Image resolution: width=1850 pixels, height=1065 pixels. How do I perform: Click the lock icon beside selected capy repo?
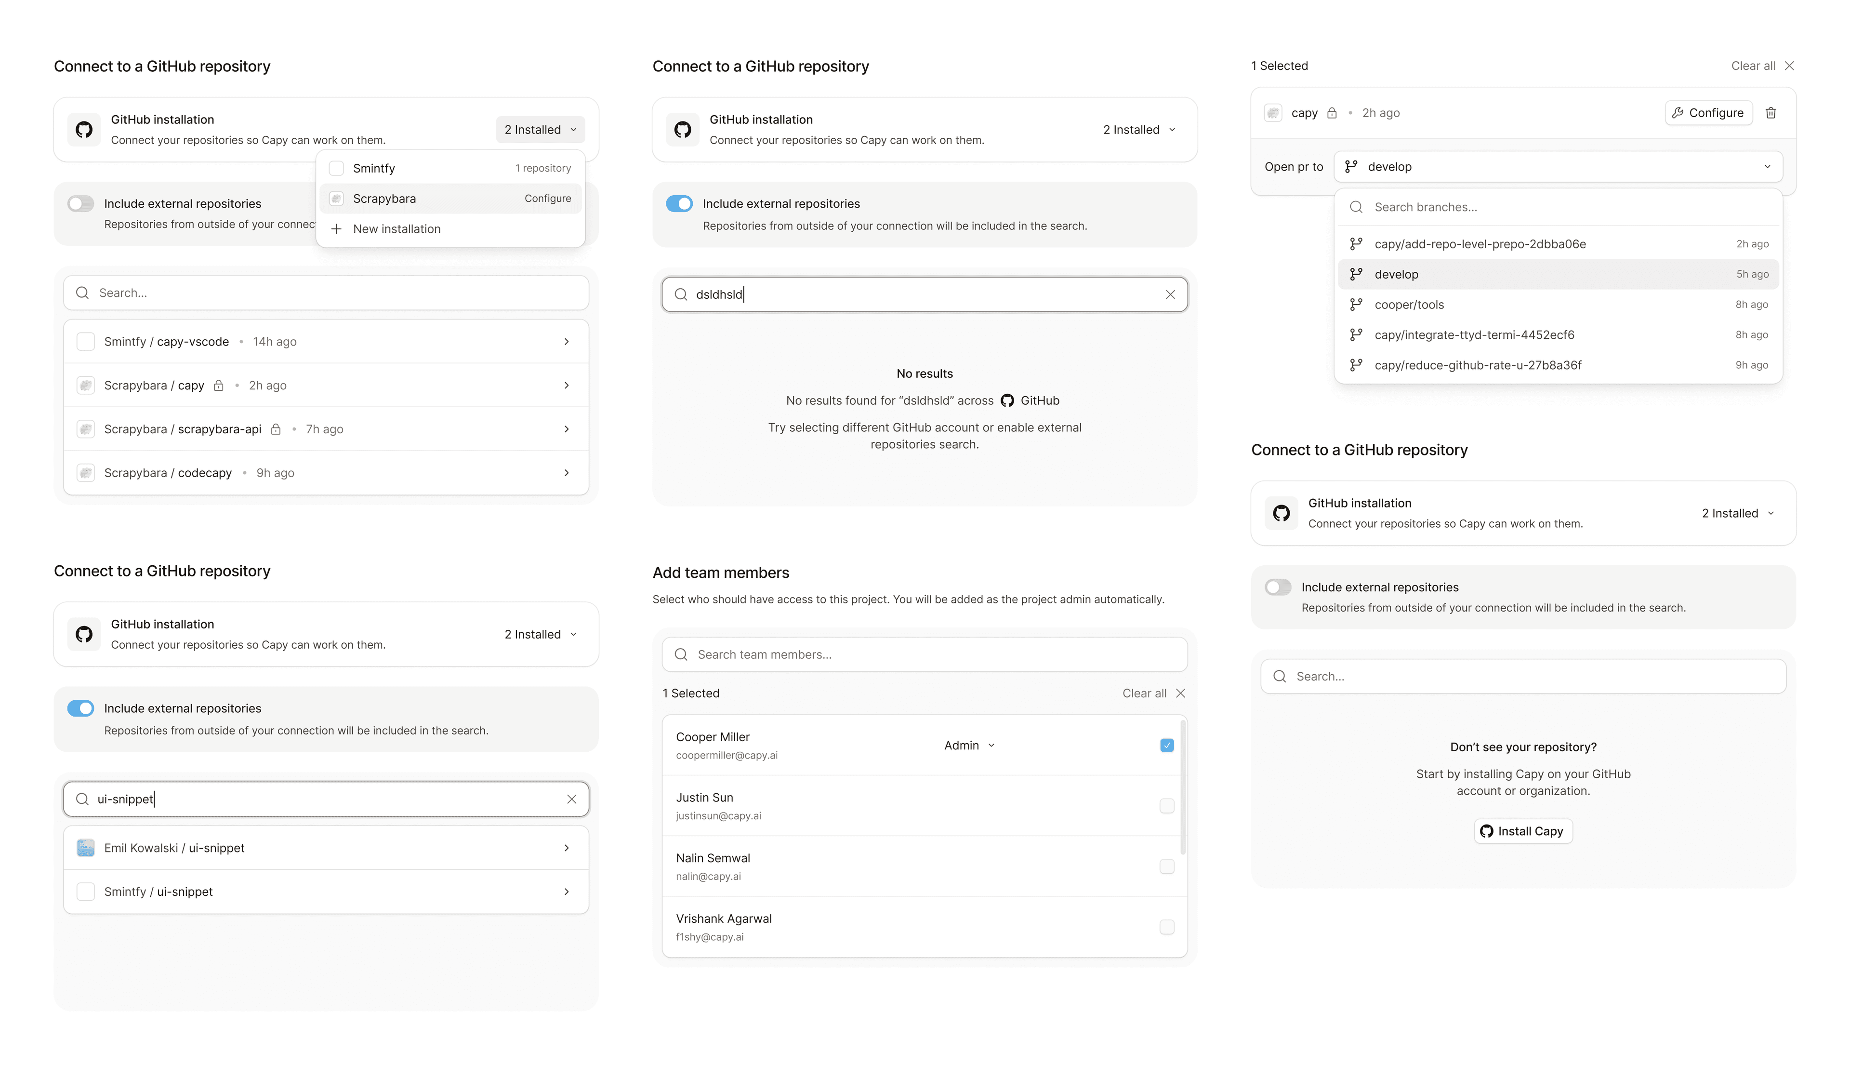coord(1332,113)
